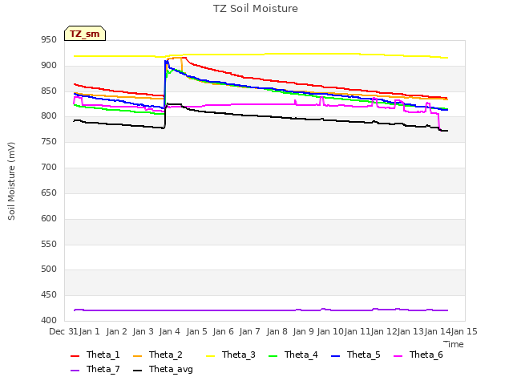513x385 pixels.
Task: Click the 500 y-axis tick label
Action: (49, 269)
